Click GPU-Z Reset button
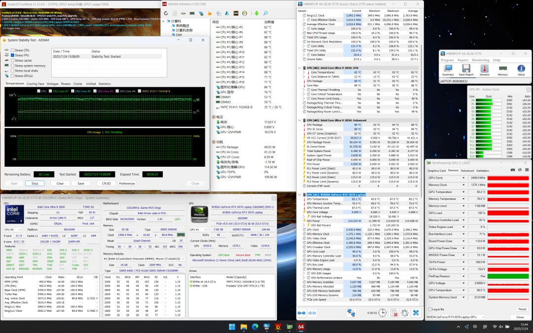 click(522, 309)
